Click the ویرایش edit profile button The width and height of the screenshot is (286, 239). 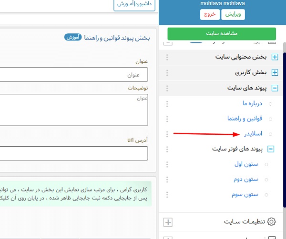click(x=234, y=14)
